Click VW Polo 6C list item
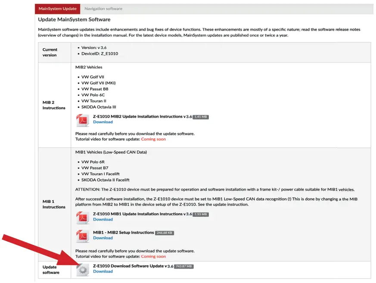The image size is (376, 283). pyautogui.click(x=93, y=95)
